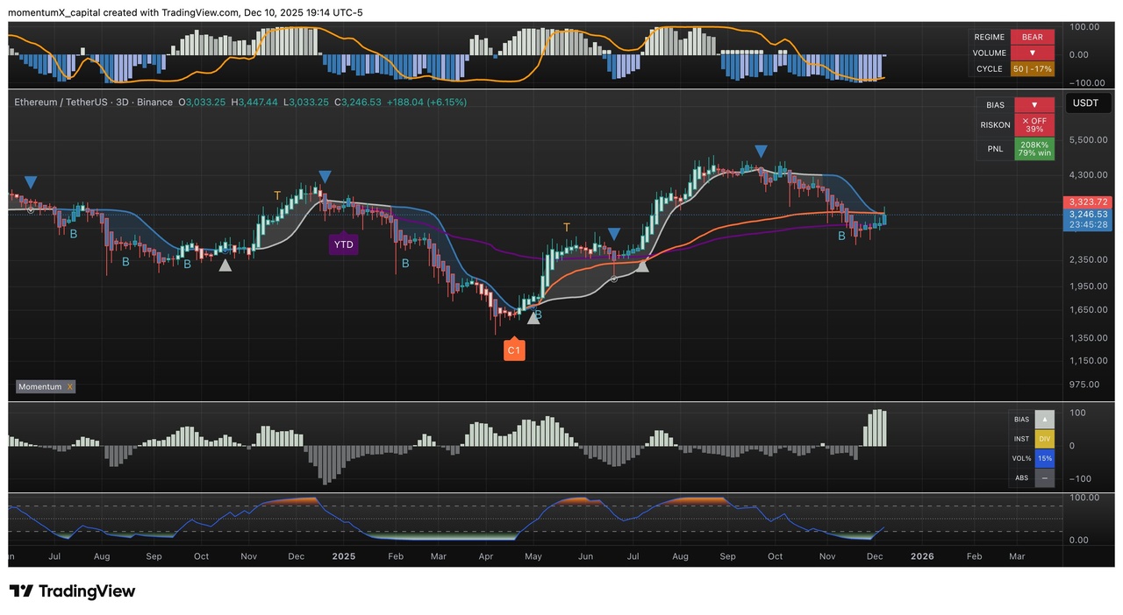Click the white BIAS up-arrow cell
The image size is (1123, 615).
tap(1044, 420)
